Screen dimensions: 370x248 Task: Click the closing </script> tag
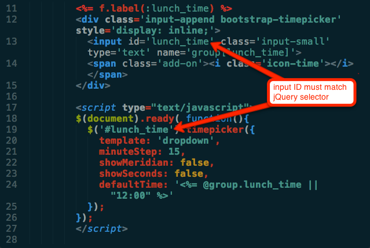coord(102,229)
